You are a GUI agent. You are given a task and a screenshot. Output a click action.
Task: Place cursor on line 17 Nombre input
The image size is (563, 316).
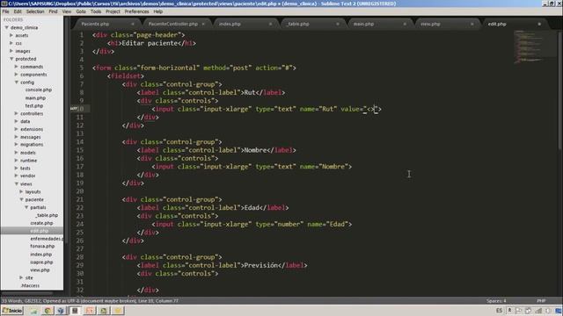[252, 167]
